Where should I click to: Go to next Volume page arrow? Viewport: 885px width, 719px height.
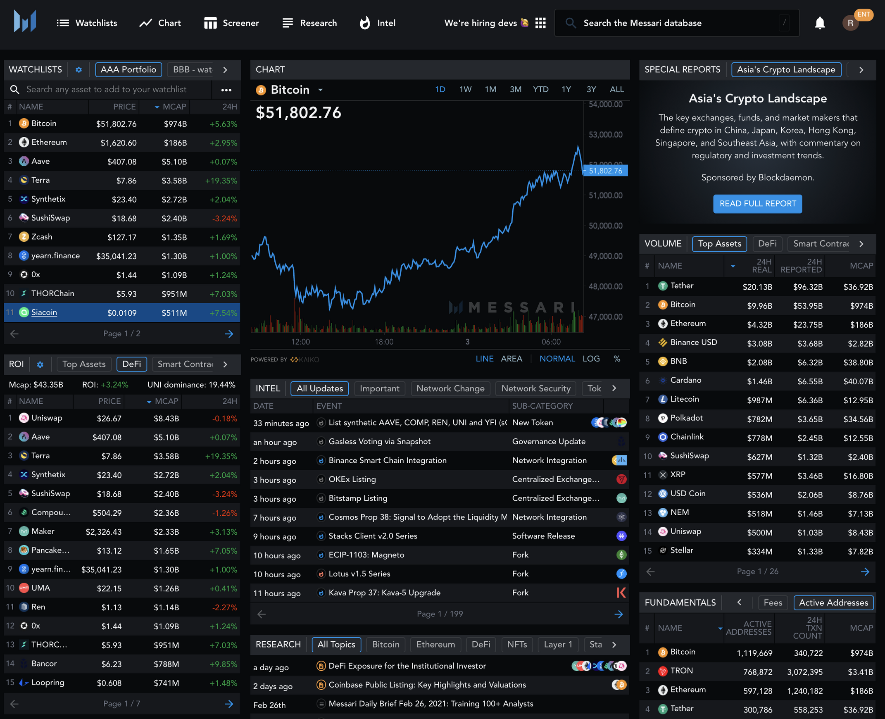(x=865, y=571)
